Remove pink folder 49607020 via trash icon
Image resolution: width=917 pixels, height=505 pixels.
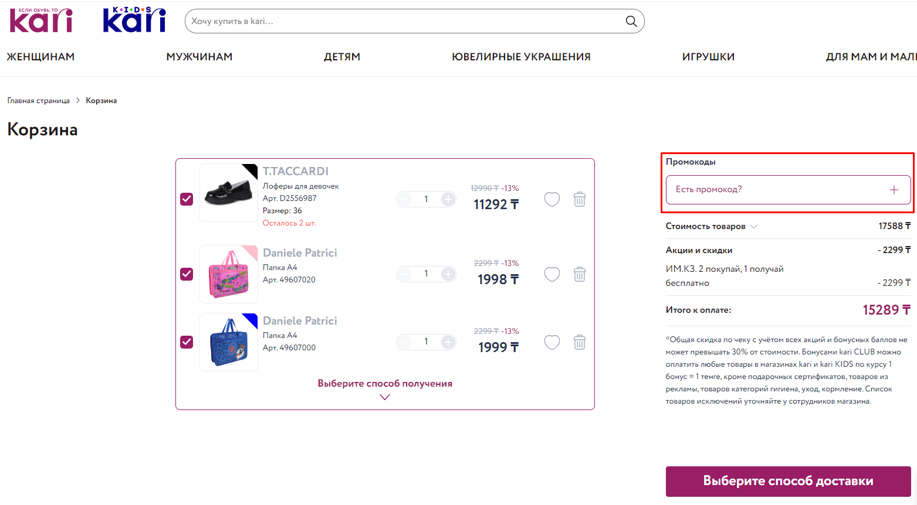[x=580, y=274]
